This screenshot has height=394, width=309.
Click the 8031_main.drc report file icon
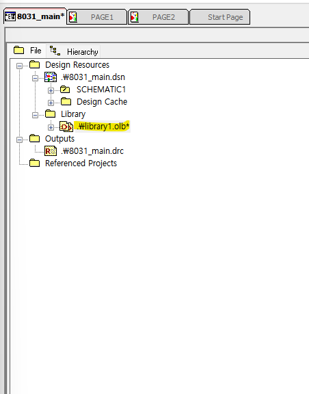click(x=51, y=151)
